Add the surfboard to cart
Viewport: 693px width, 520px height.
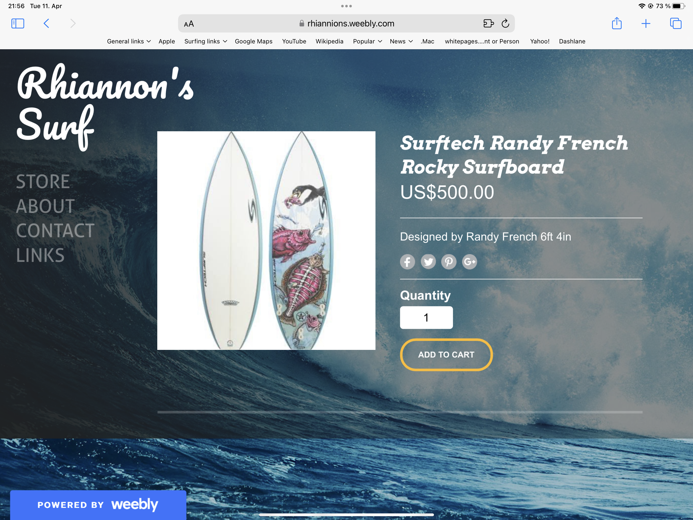pos(446,355)
